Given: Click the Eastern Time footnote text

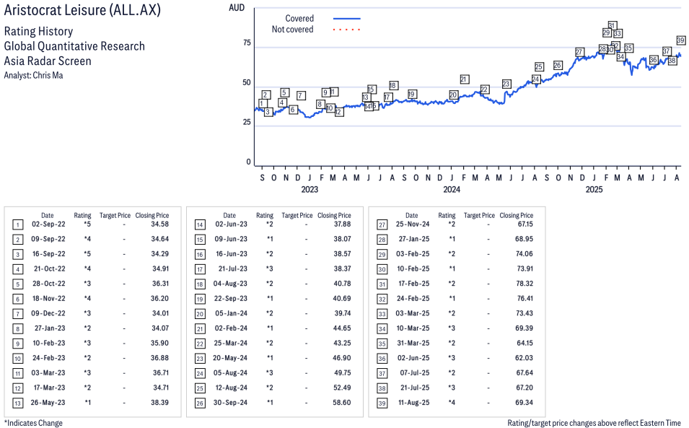Looking at the screenshot, I should [x=594, y=423].
